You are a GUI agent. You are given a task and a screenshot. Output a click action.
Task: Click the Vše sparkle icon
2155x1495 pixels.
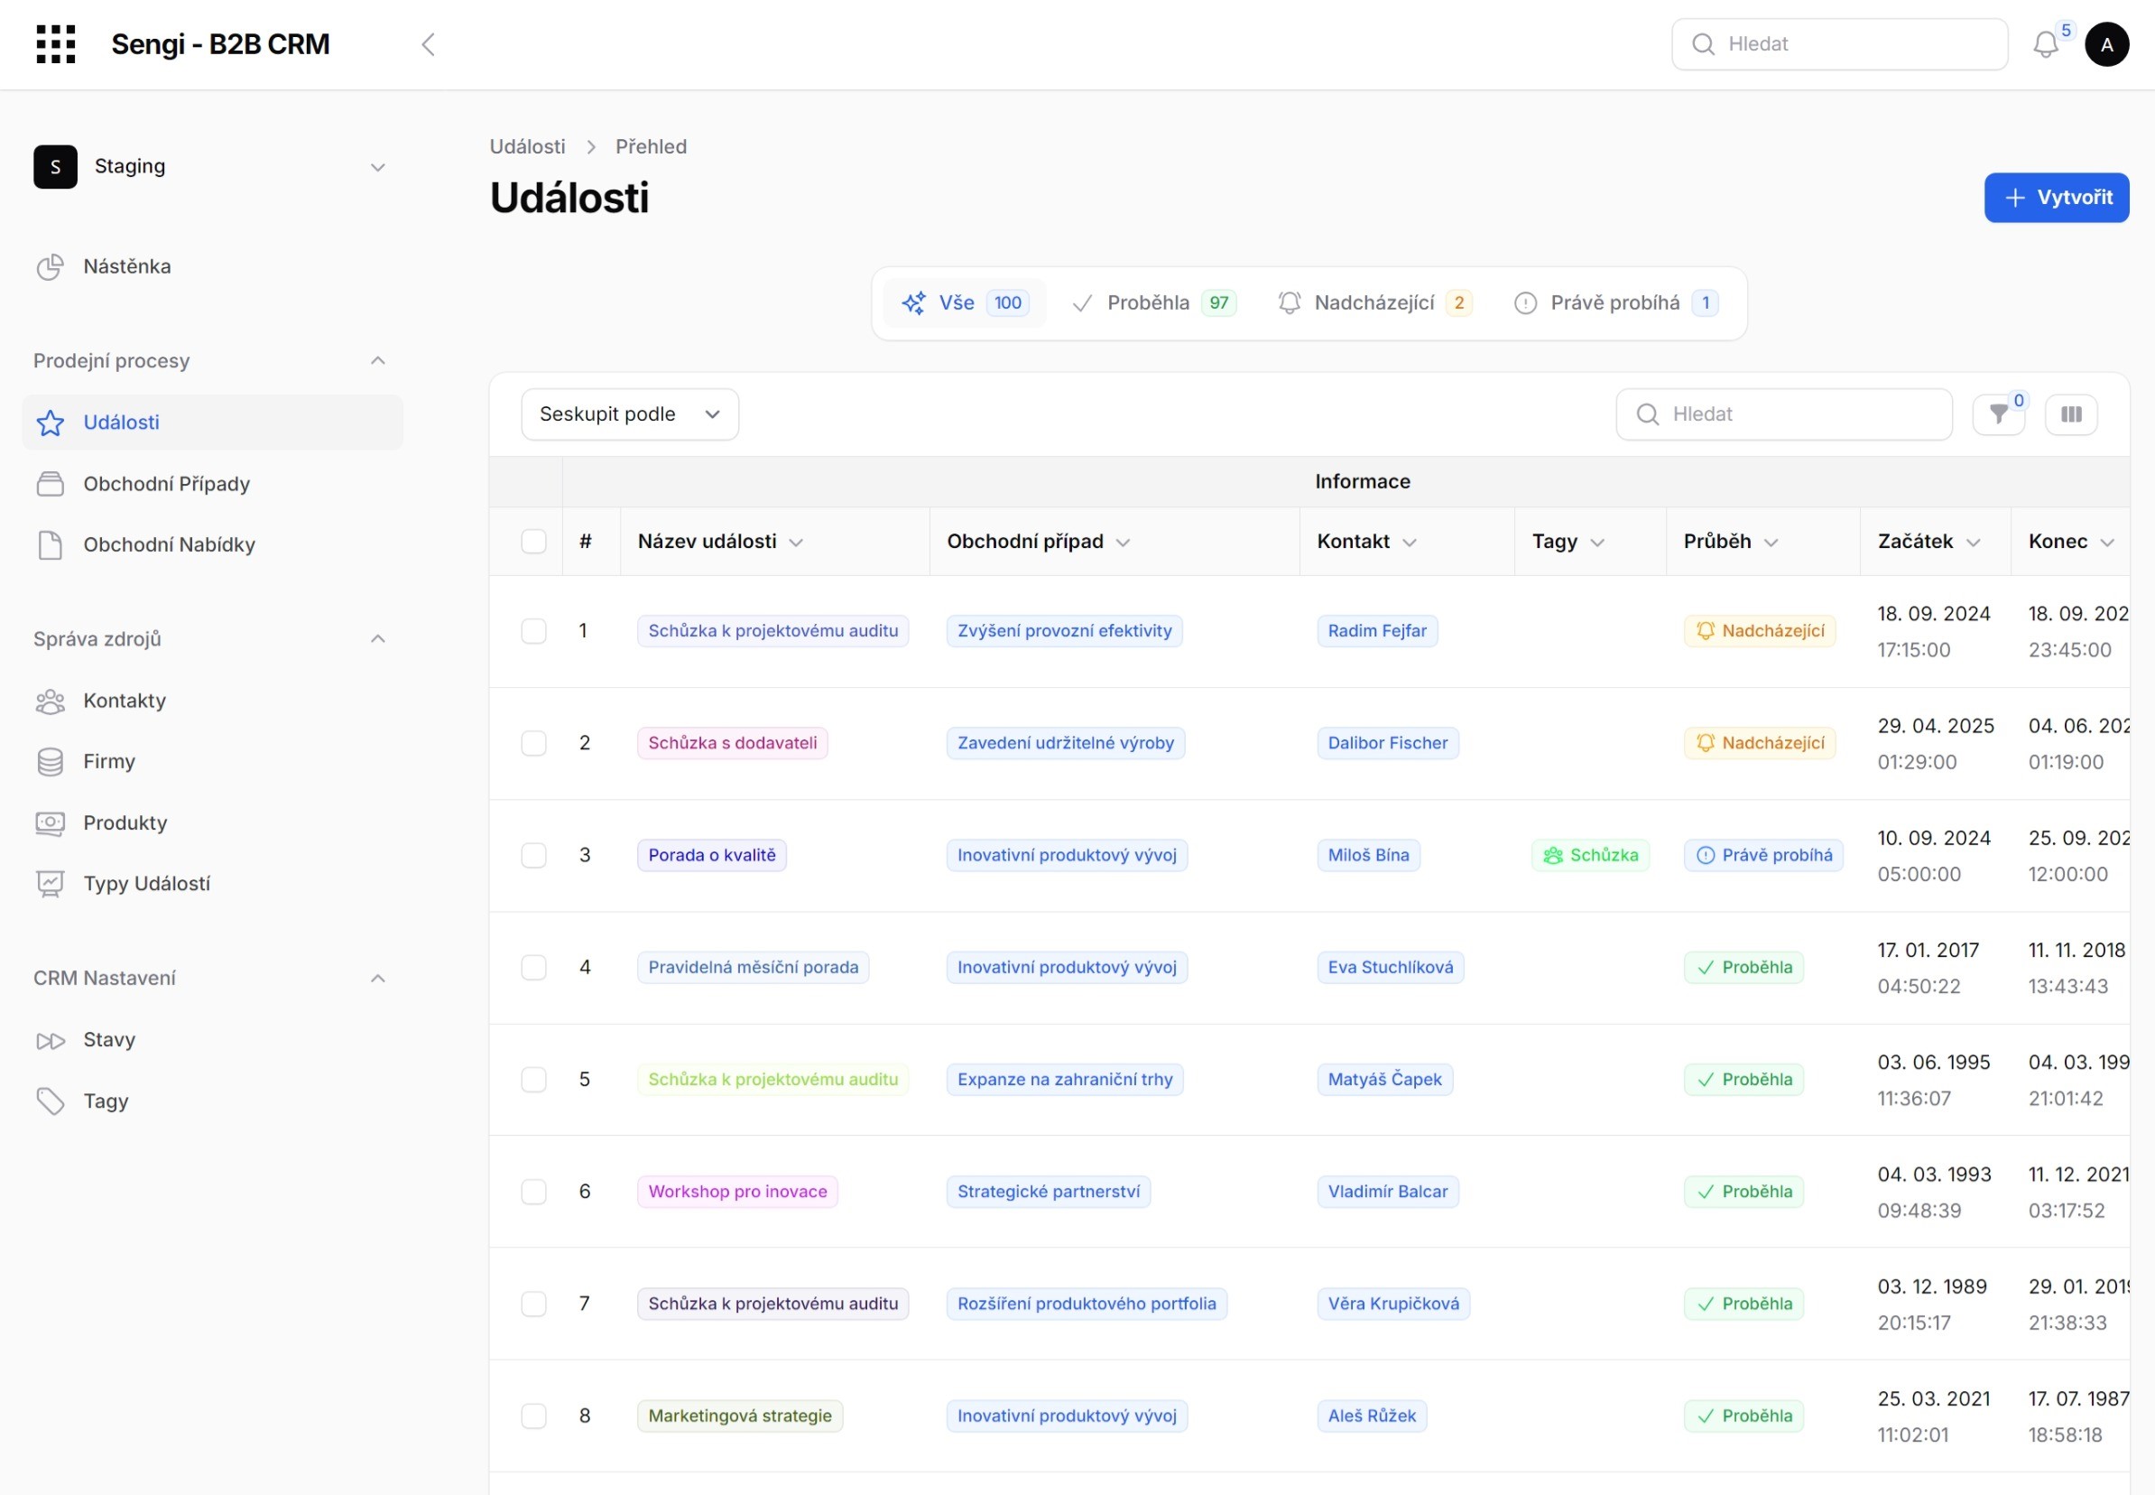[913, 302]
